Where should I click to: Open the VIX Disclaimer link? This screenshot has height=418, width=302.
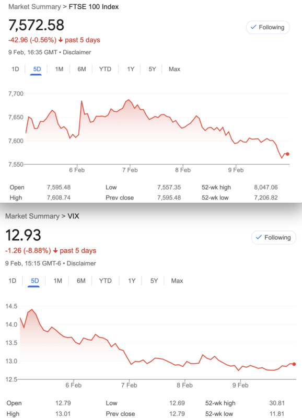click(x=81, y=263)
